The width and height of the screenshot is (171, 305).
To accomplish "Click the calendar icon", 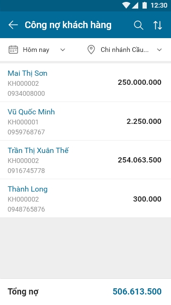I will pyautogui.click(x=13, y=50).
